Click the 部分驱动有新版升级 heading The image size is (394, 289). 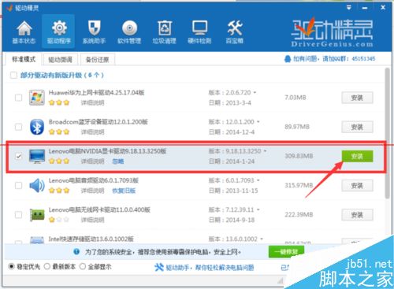[62, 75]
